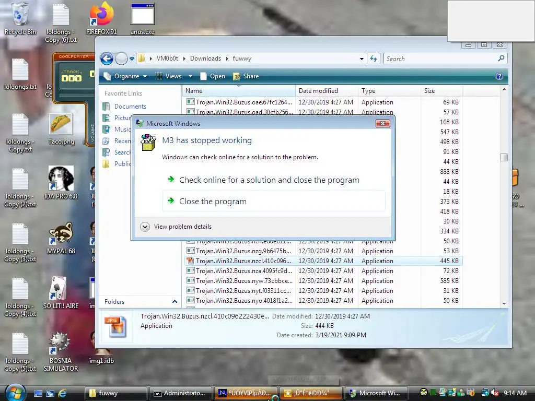Open IDA PRO 6.8 desktop shortcut
This screenshot has width=535, height=401.
click(61, 183)
